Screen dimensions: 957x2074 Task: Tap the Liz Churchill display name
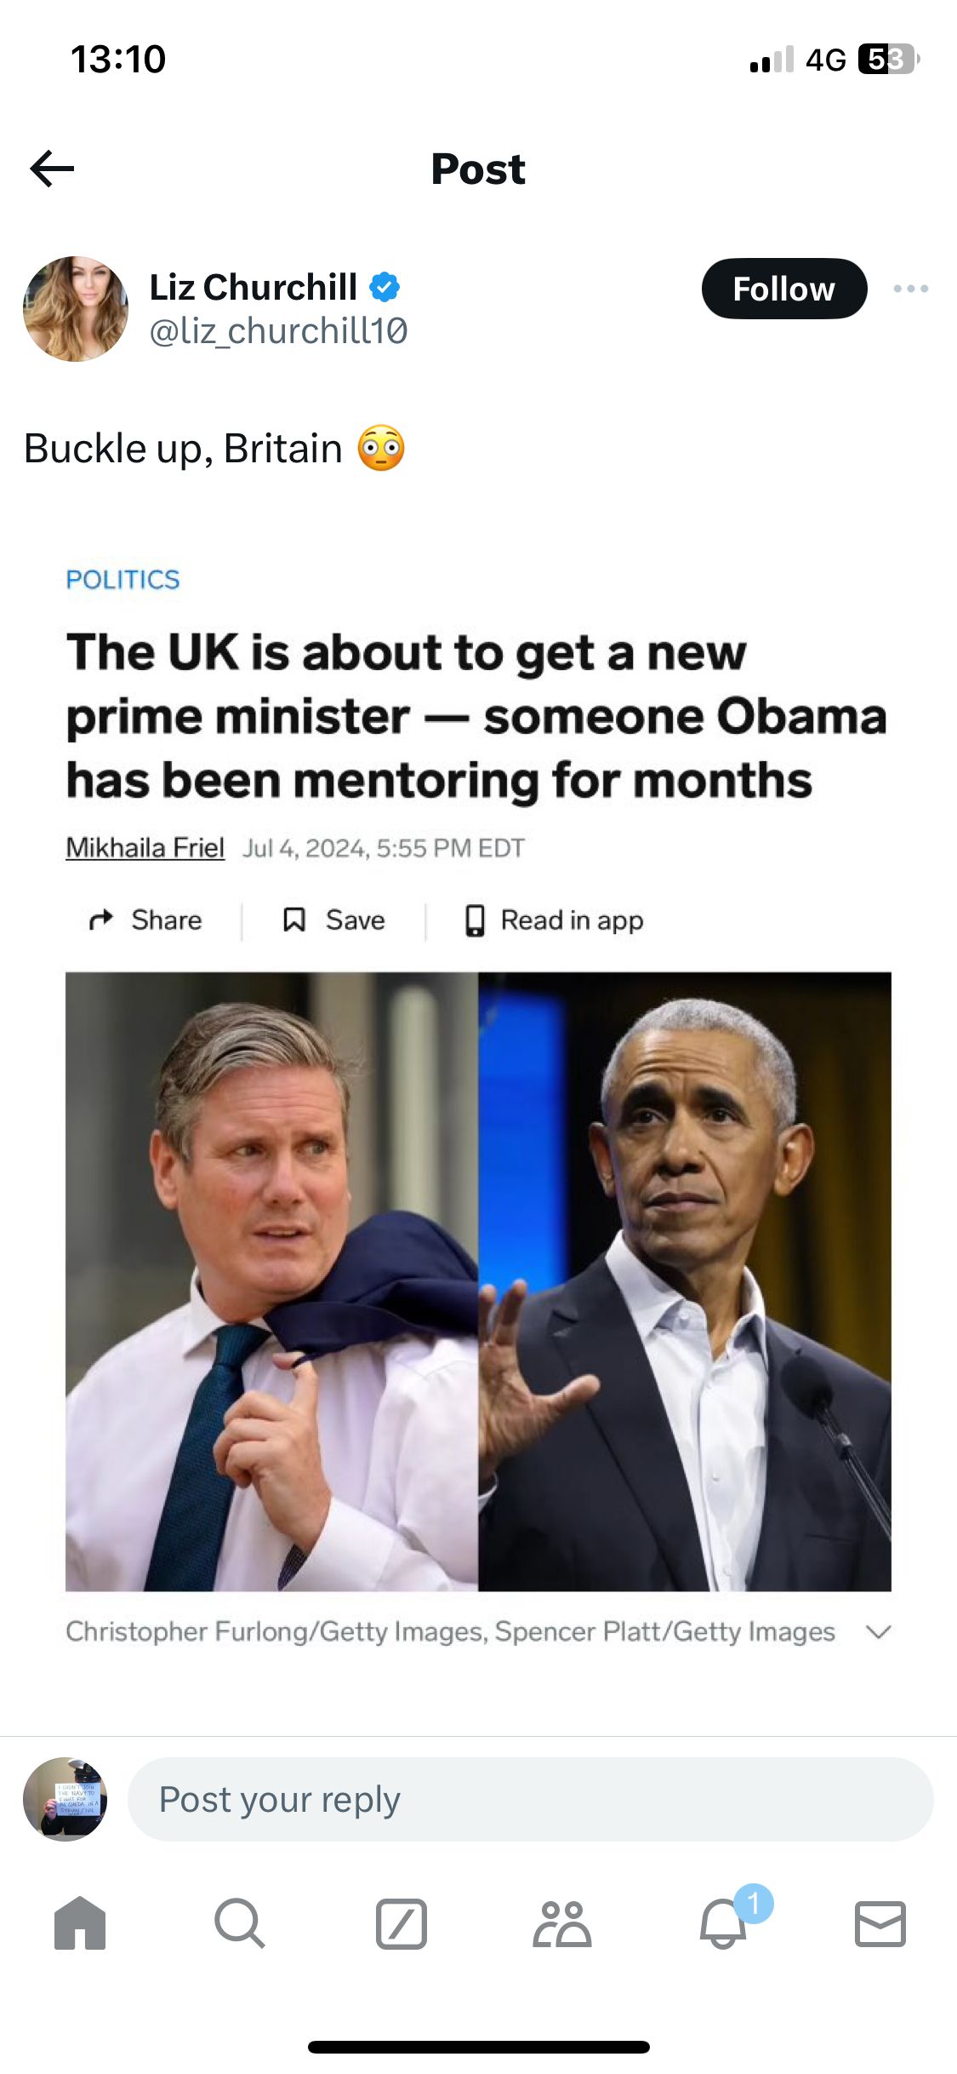tap(253, 288)
